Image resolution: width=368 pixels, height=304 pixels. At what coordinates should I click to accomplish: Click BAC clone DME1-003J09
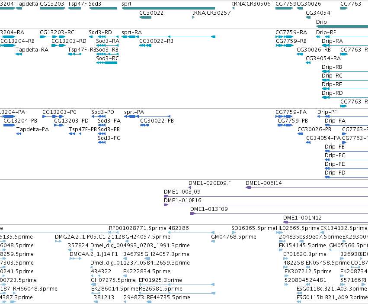[266, 196]
